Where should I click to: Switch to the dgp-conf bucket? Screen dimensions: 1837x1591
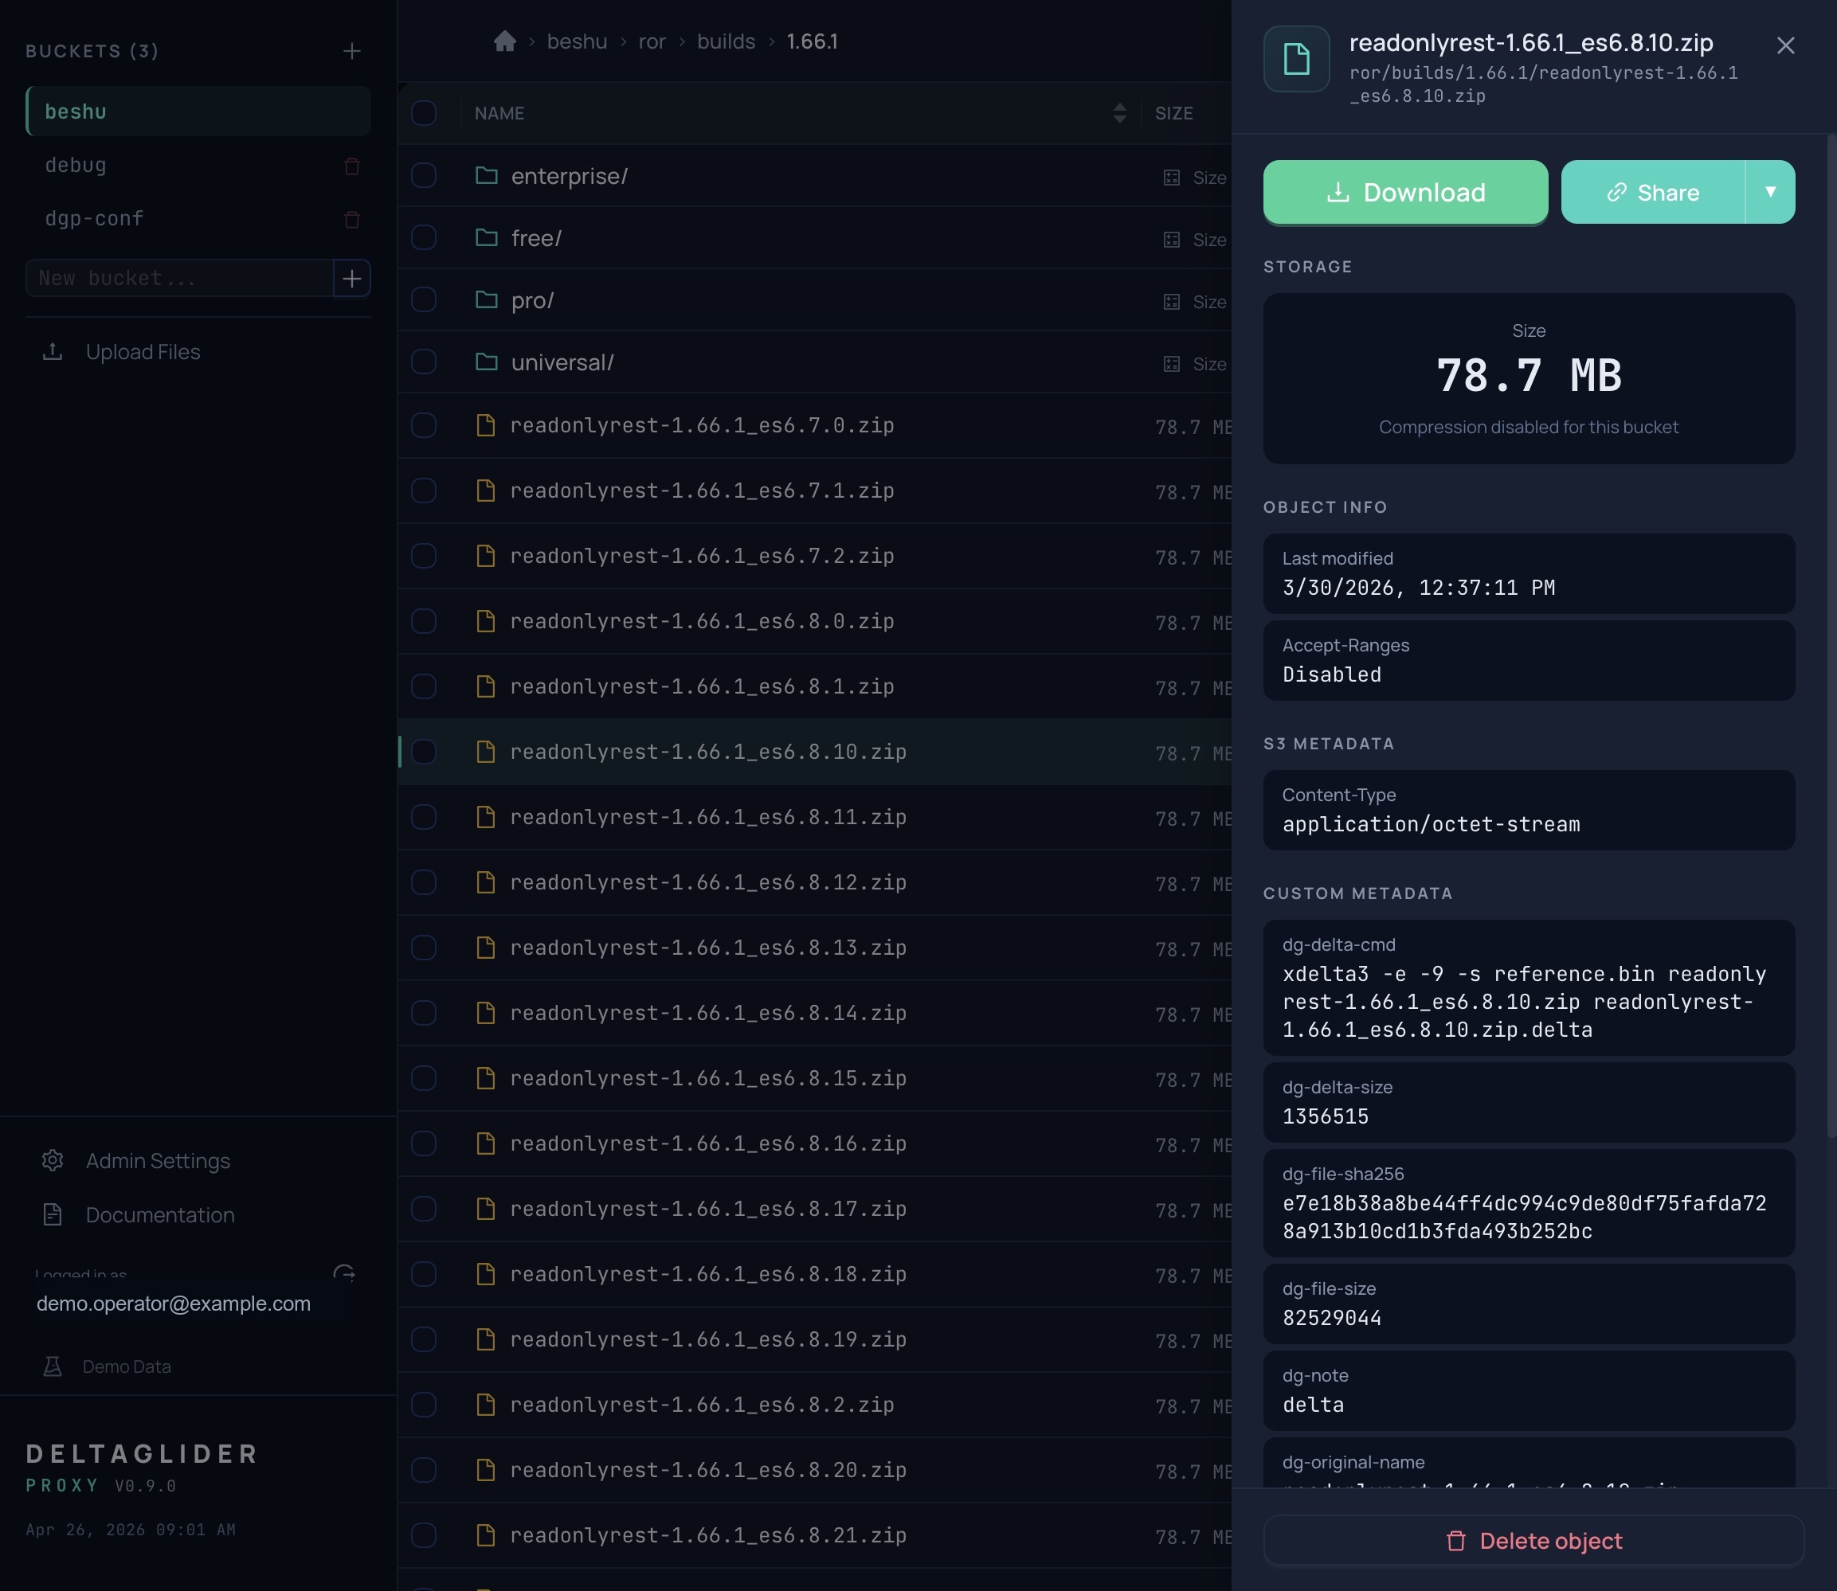[94, 219]
